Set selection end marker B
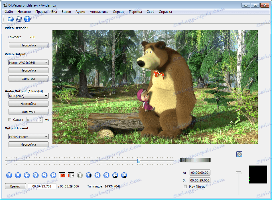This screenshot has width=272, height=200. point(71,175)
